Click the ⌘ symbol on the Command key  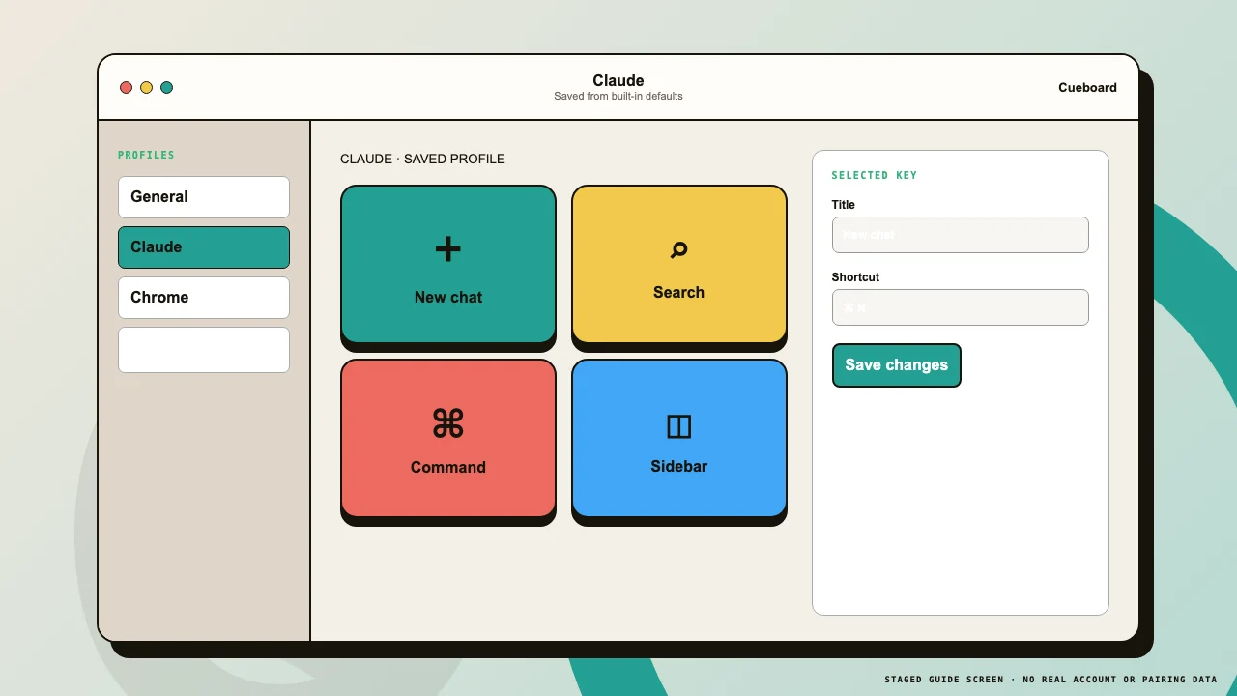pyautogui.click(x=447, y=423)
